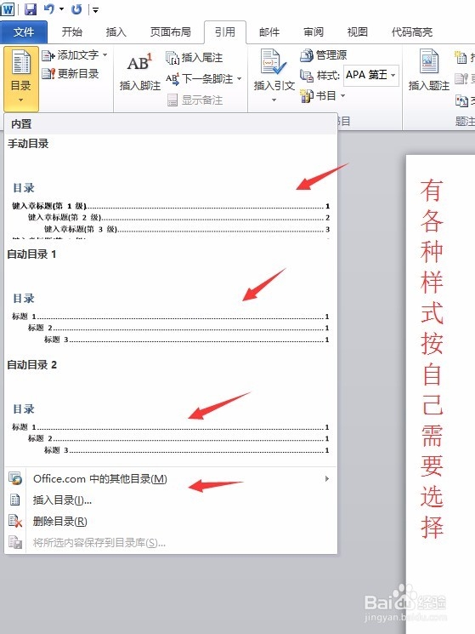Customize the quick access toolbar

[x=96, y=9]
